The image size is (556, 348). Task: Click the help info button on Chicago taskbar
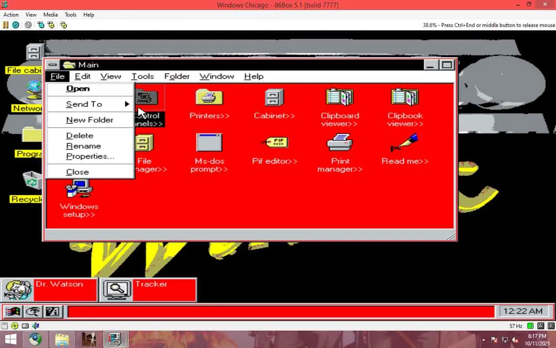[53, 311]
